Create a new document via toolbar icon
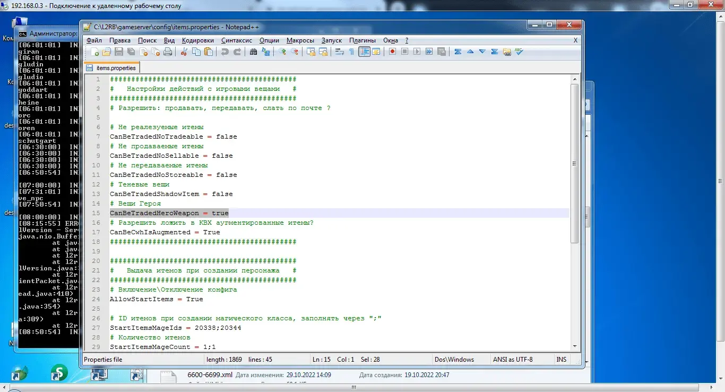This screenshot has height=392, width=725. pyautogui.click(x=94, y=52)
